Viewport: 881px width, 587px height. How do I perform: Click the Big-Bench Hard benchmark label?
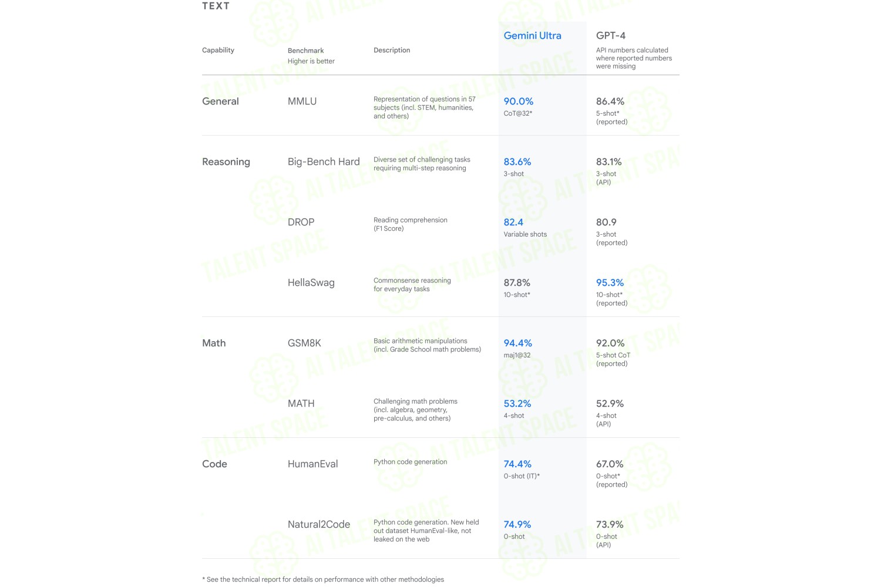click(324, 162)
